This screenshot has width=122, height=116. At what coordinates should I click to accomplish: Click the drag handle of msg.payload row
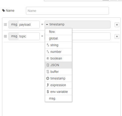(5, 24)
